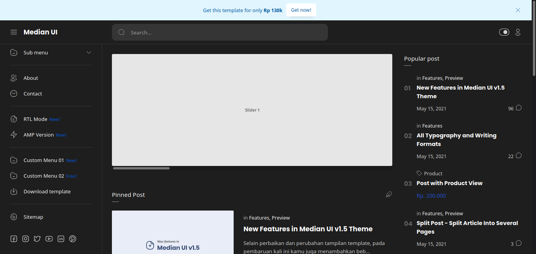Open the Post with Product View article
This screenshot has width=536, height=254.
click(449, 183)
